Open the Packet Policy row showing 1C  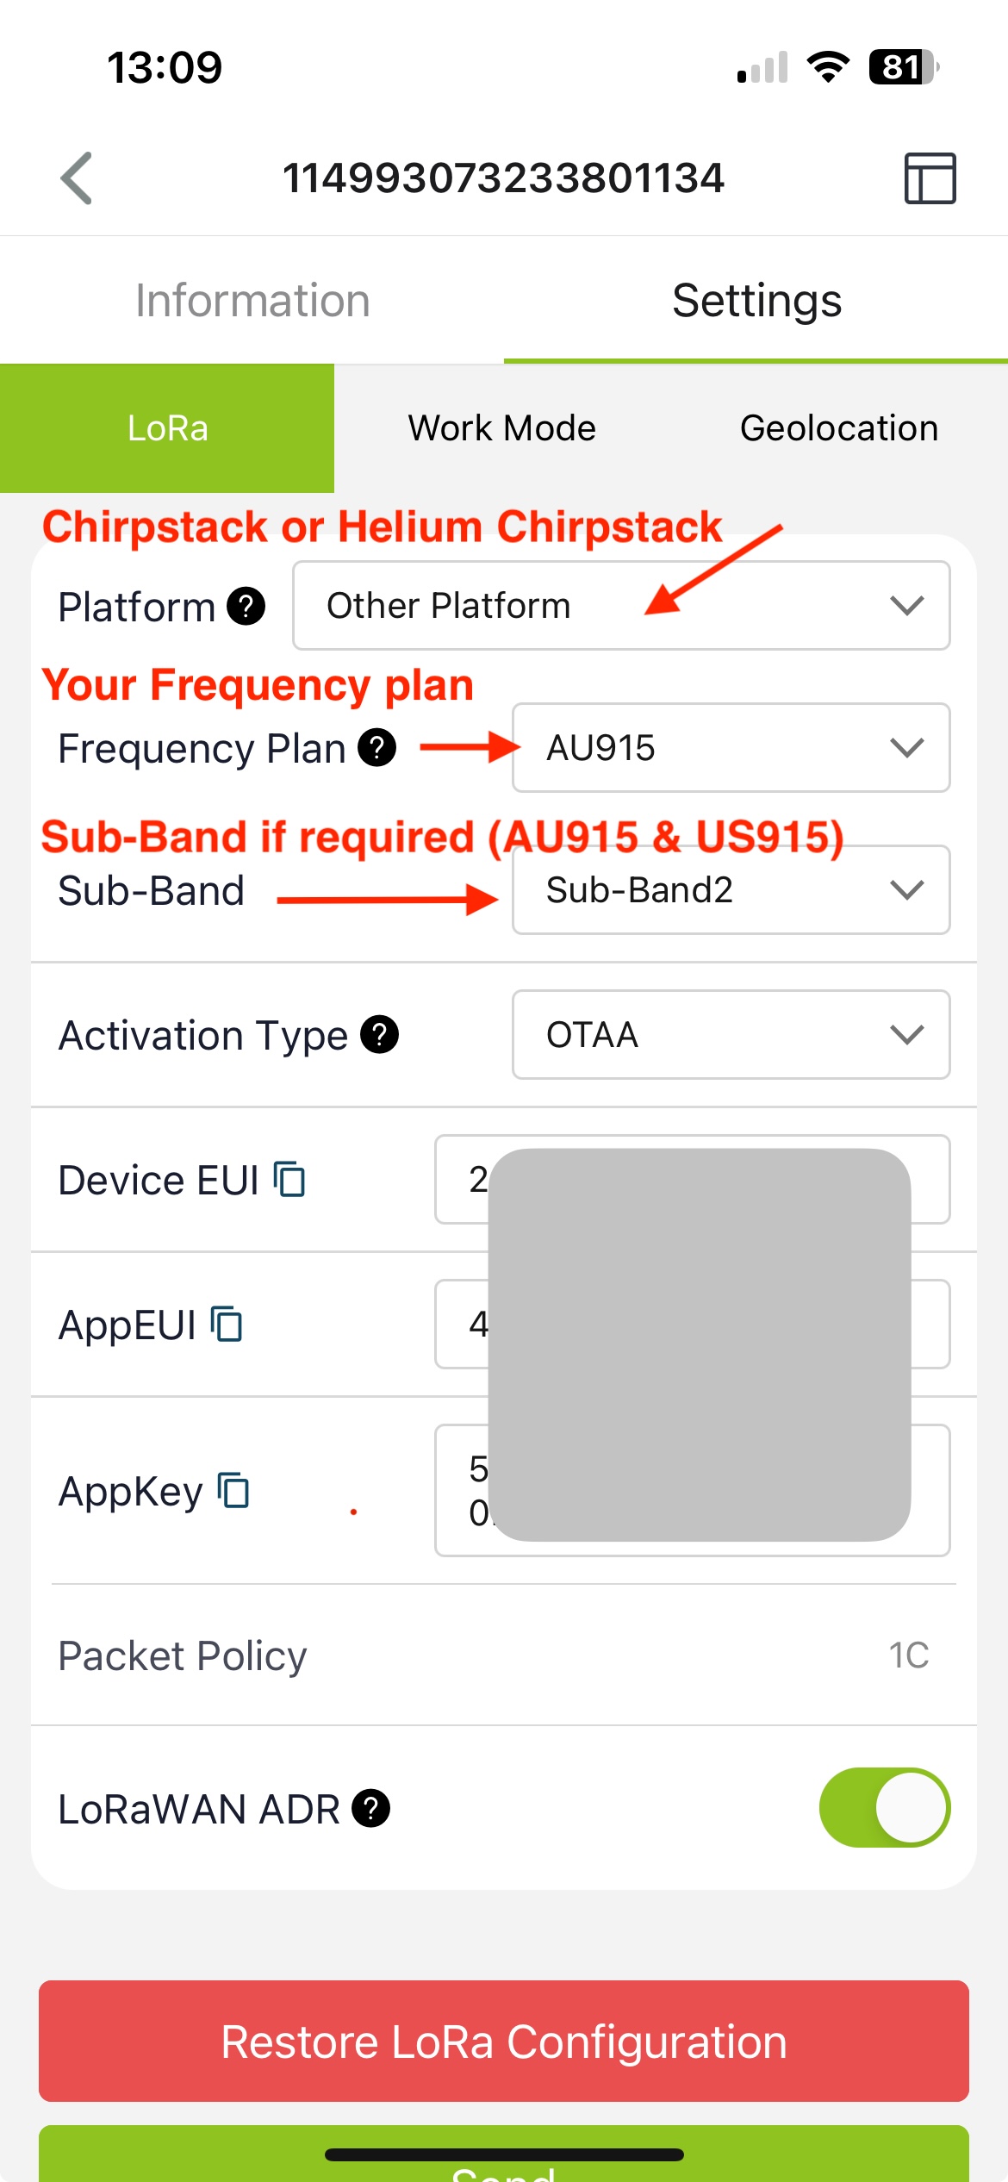(x=504, y=1655)
